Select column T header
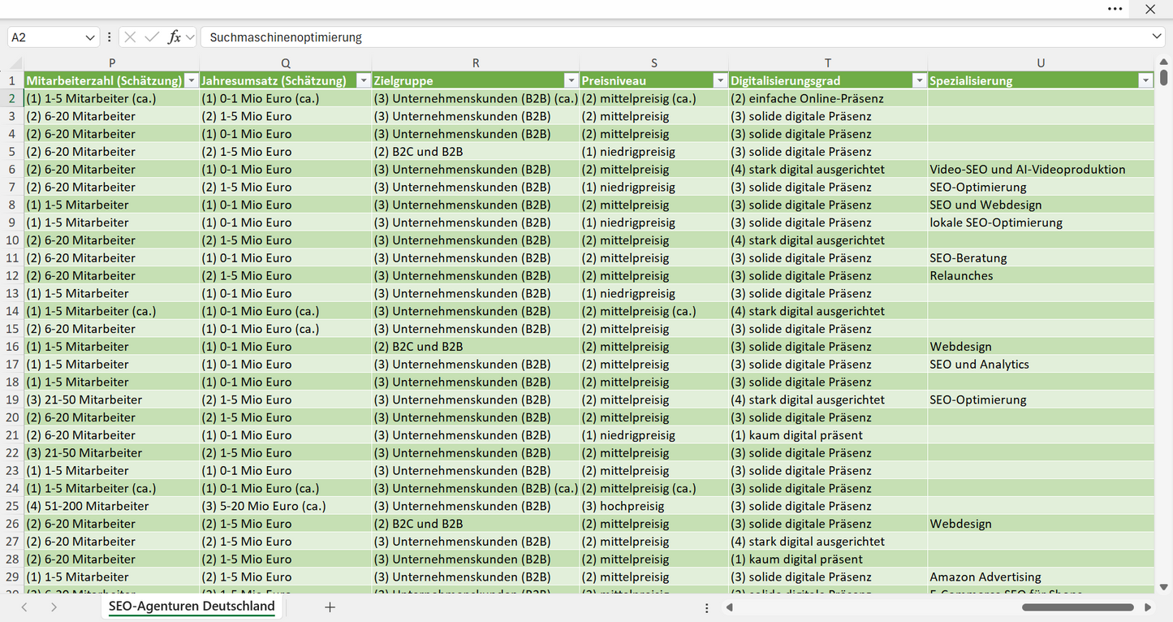Viewport: 1173px width, 622px height. (828, 63)
